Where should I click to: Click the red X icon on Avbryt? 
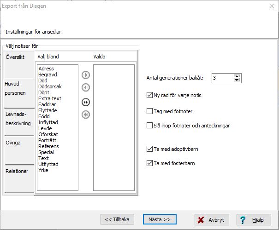pos(201,220)
